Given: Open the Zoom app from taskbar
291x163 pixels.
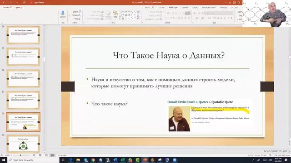Looking at the screenshot, I should pyautogui.click(x=175, y=160).
